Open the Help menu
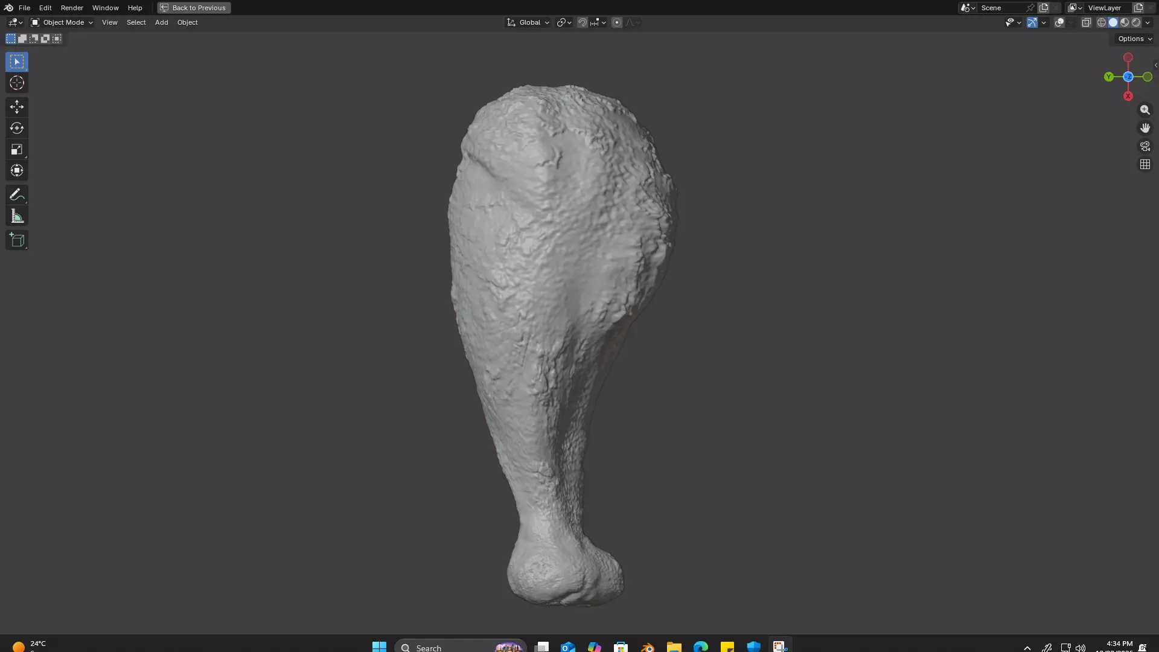Viewport: 1159px width, 652px height. click(x=135, y=8)
